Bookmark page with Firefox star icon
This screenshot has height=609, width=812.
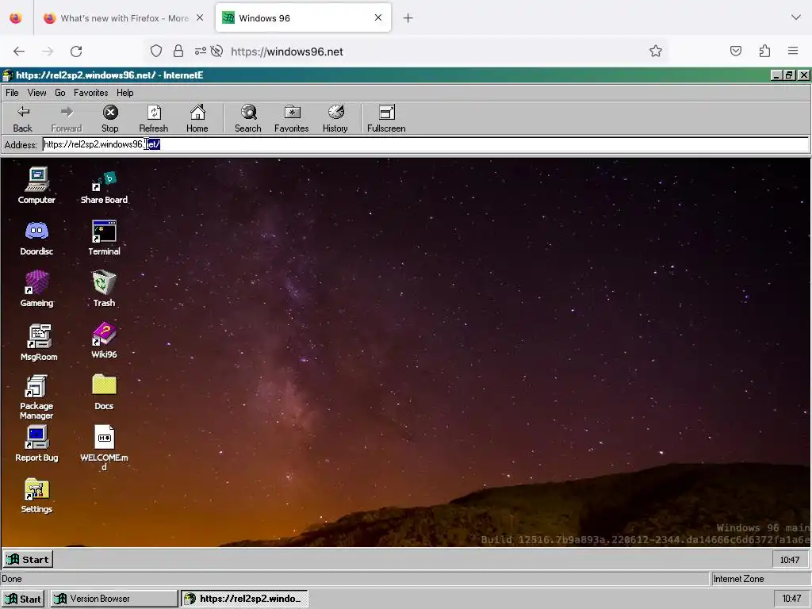(656, 51)
